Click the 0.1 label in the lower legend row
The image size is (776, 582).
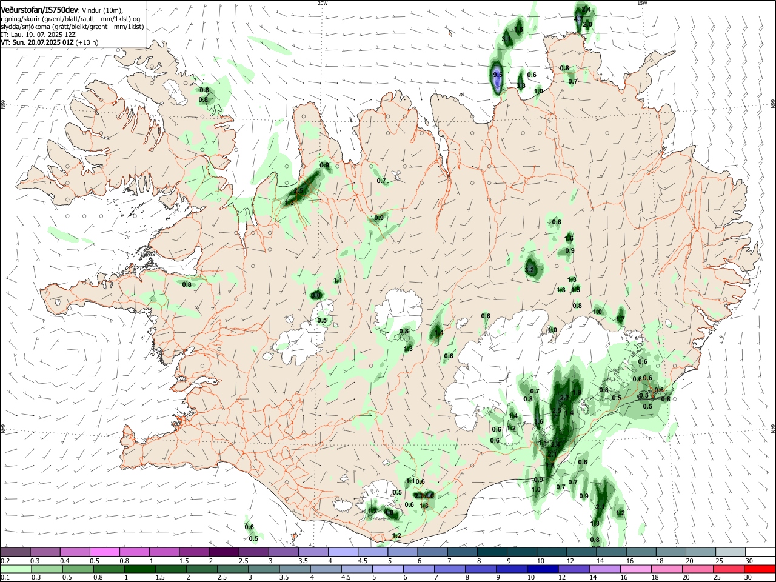[4, 578]
